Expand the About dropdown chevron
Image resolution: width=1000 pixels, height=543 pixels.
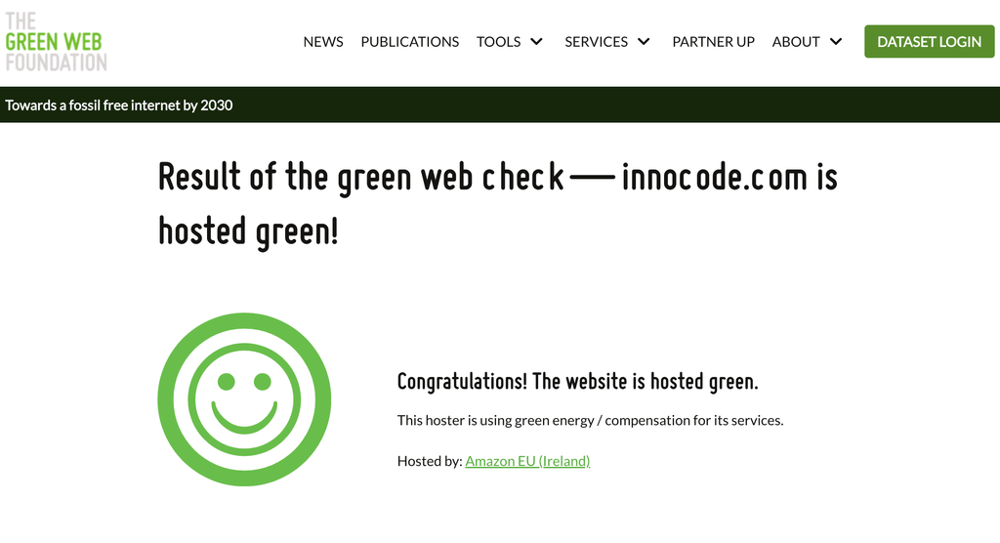point(836,41)
